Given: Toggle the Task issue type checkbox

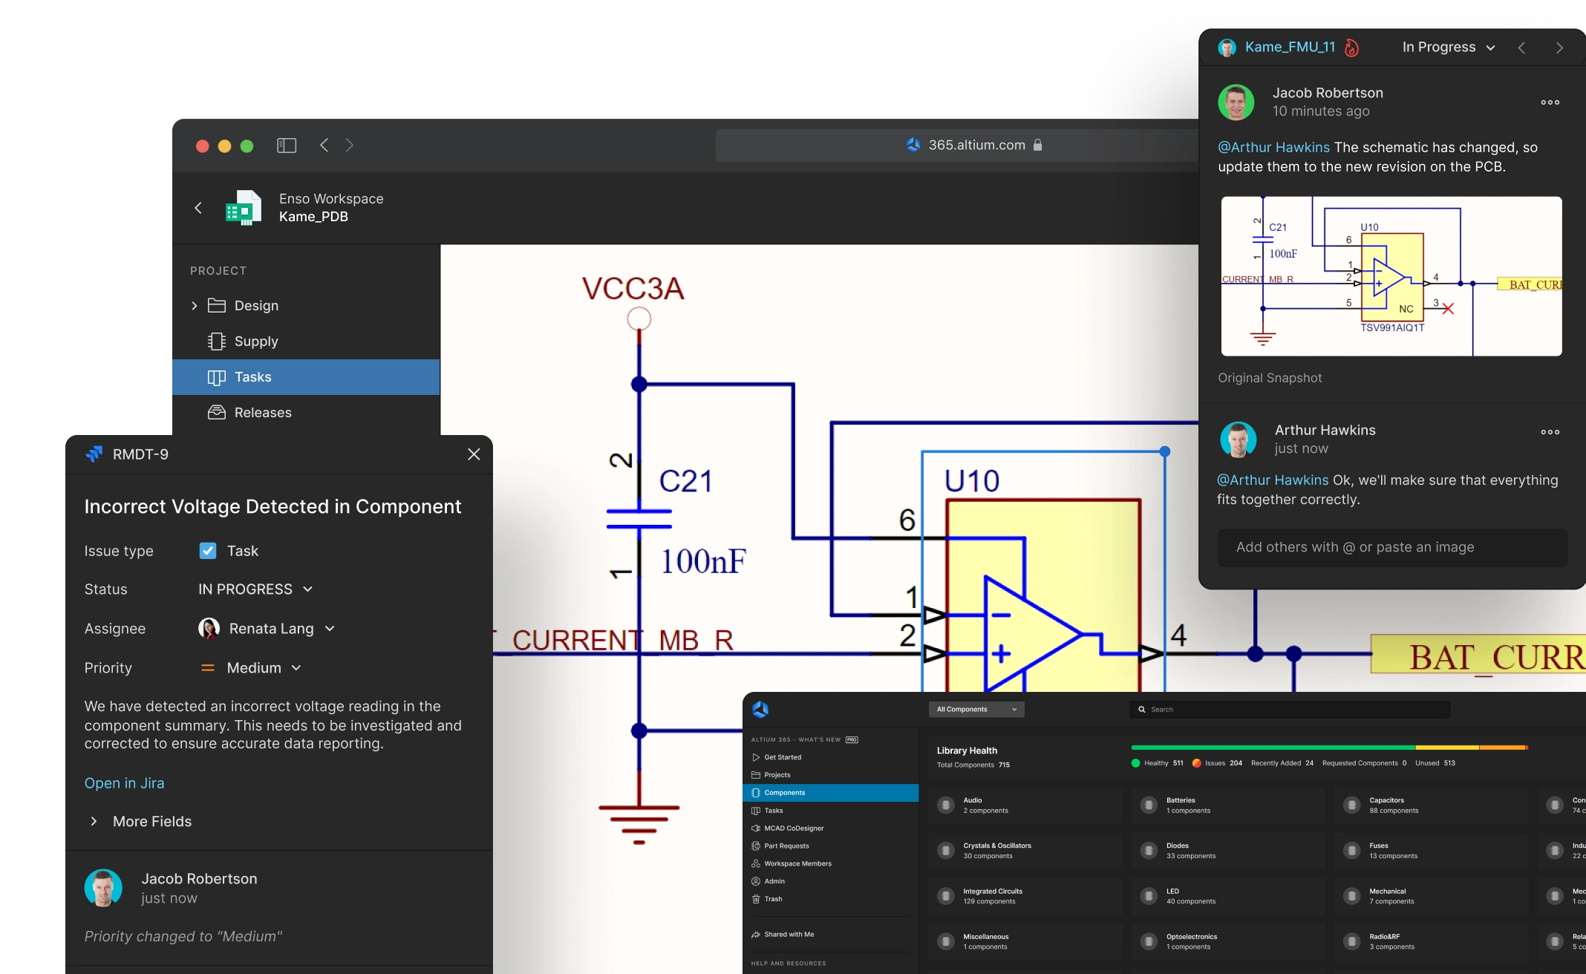Looking at the screenshot, I should 208,551.
